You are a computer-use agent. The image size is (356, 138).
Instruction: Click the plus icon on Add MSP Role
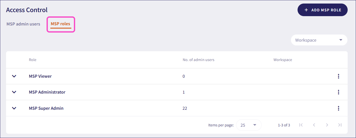(x=306, y=10)
